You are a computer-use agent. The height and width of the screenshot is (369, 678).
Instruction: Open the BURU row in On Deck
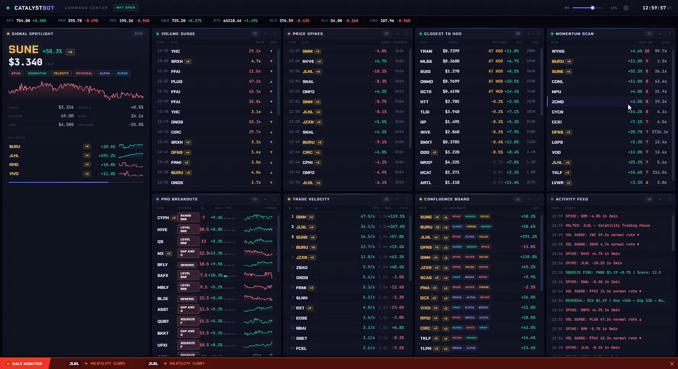pyautogui.click(x=76, y=147)
